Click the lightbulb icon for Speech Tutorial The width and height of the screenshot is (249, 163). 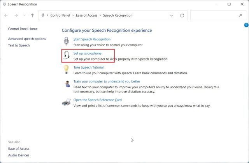click(x=67, y=70)
